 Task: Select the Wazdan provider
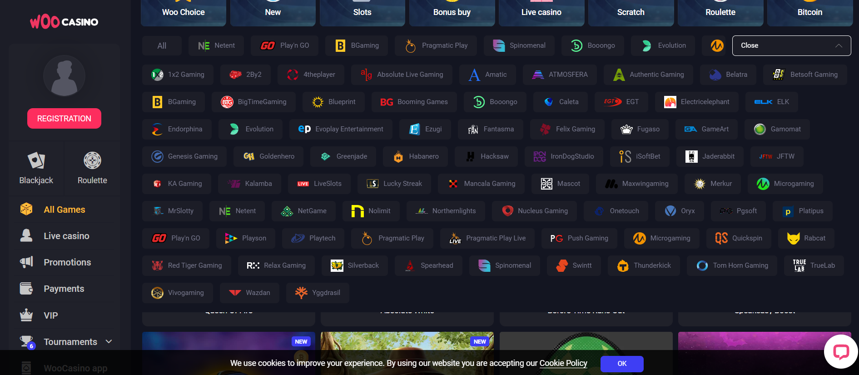click(249, 293)
